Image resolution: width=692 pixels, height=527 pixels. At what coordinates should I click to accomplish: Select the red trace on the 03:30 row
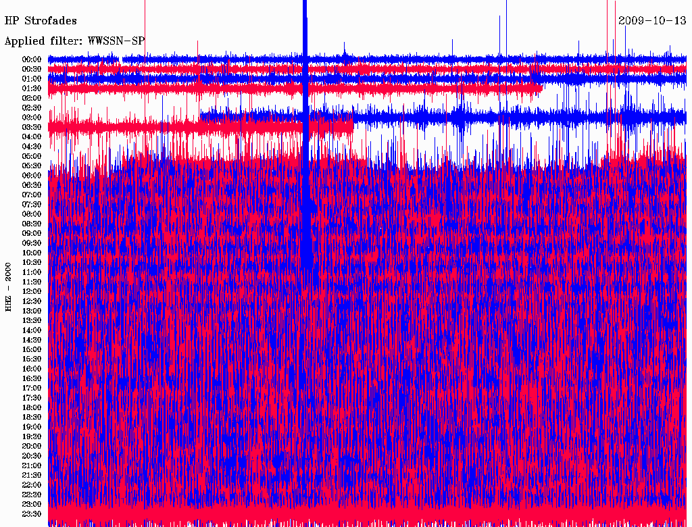pyautogui.click(x=169, y=127)
